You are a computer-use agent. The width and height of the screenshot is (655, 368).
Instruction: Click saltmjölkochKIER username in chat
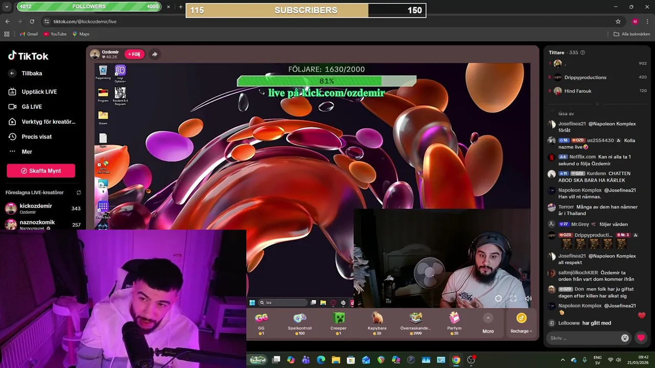578,272
